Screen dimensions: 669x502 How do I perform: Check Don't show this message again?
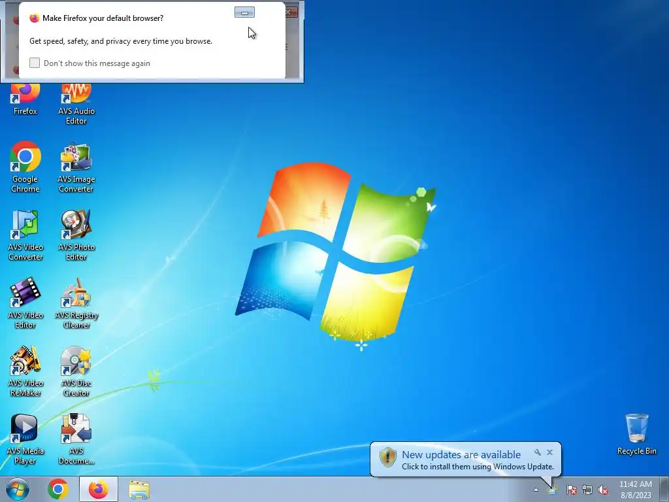[x=35, y=63]
